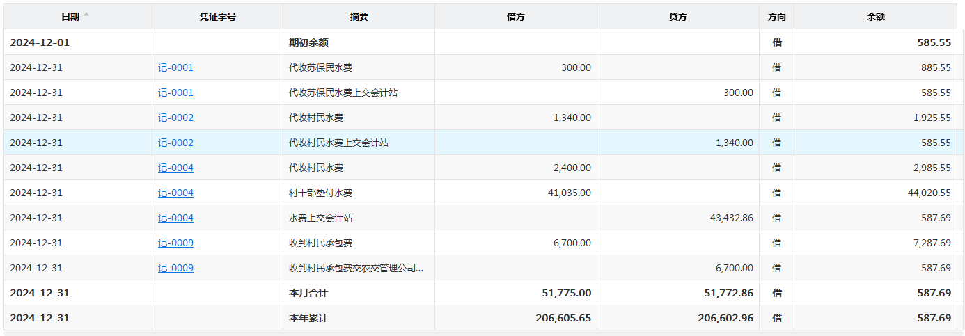Select the 期初余额 summary cell

coord(308,42)
